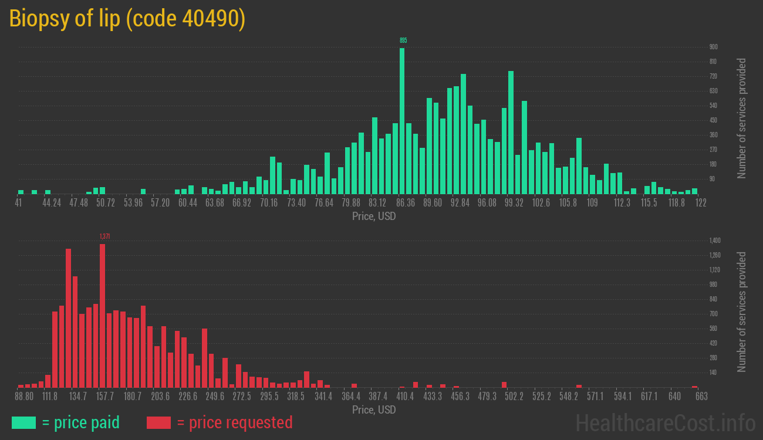Click the green chart's "Number of services provided" label
This screenshot has width=763, height=440.
point(742,119)
